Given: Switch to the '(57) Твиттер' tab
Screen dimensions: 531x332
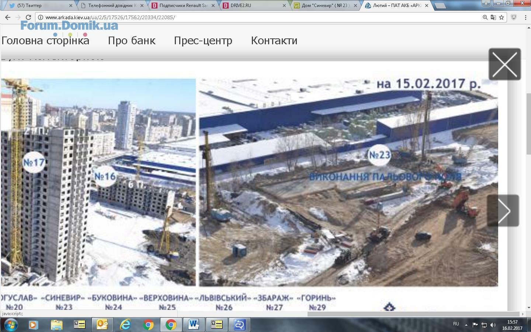Looking at the screenshot, I should point(40,6).
